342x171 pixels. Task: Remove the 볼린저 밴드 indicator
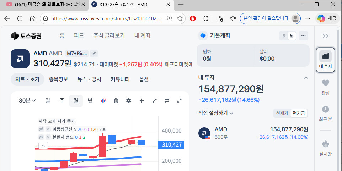coord(48,137)
